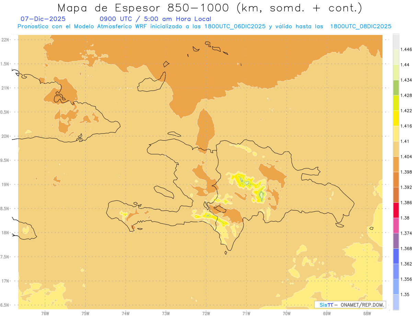
Task: Click the latitude label '21N'
Action: click(5, 88)
